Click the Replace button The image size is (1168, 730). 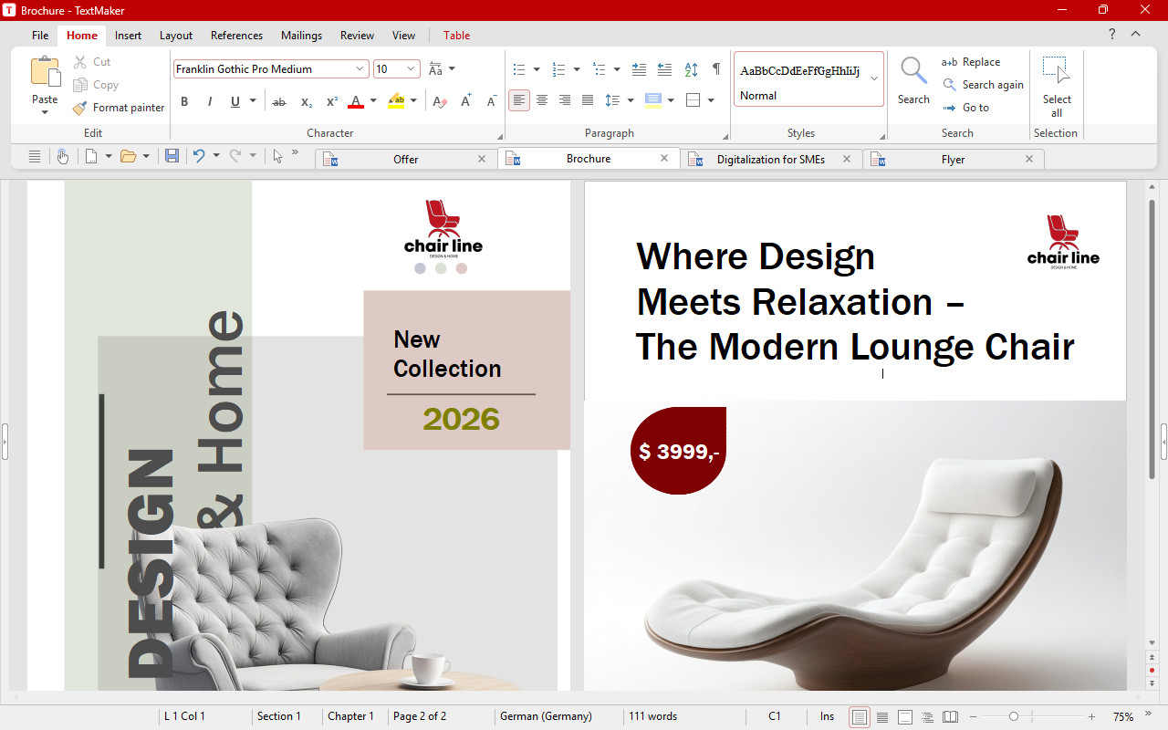971,62
